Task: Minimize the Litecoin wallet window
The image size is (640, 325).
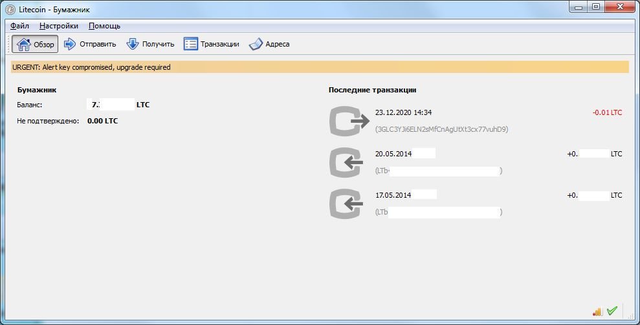Action: coord(579,7)
